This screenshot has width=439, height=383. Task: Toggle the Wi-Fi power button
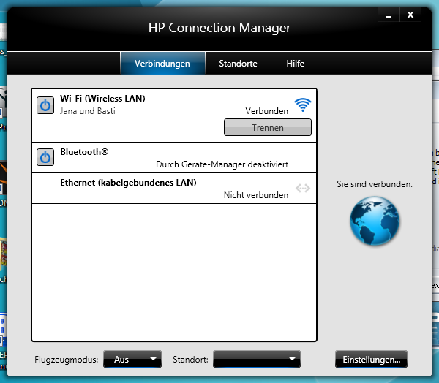(x=45, y=105)
